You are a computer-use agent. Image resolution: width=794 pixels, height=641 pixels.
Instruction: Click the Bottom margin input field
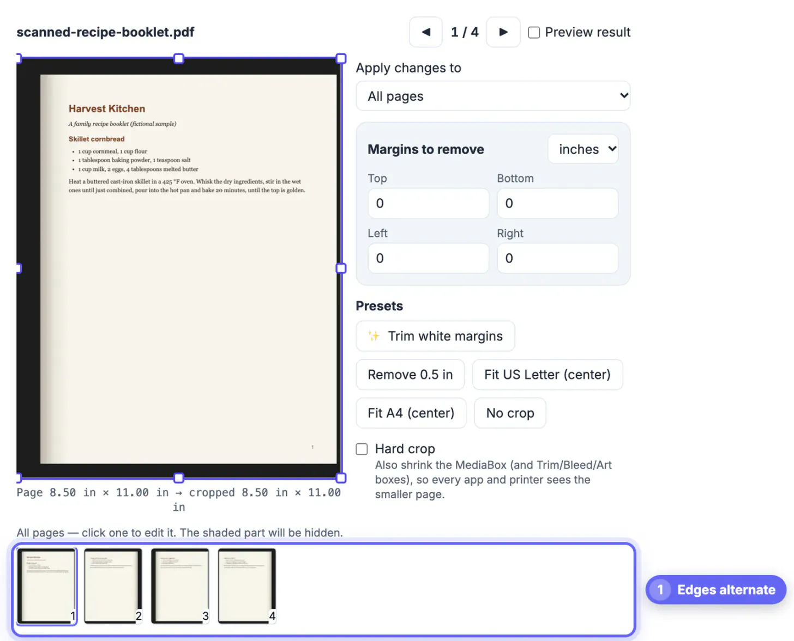(557, 203)
